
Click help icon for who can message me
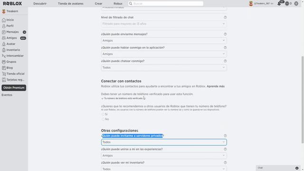225,34
